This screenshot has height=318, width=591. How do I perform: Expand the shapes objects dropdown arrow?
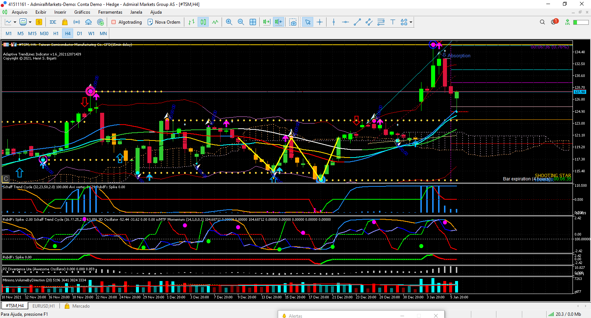[411, 22]
